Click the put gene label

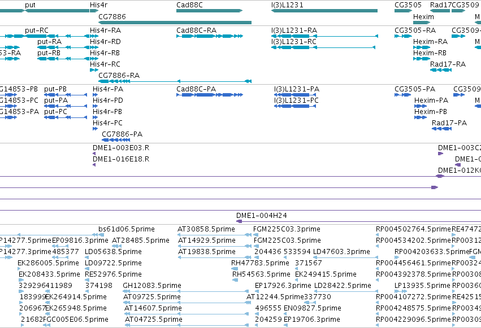[30, 5]
